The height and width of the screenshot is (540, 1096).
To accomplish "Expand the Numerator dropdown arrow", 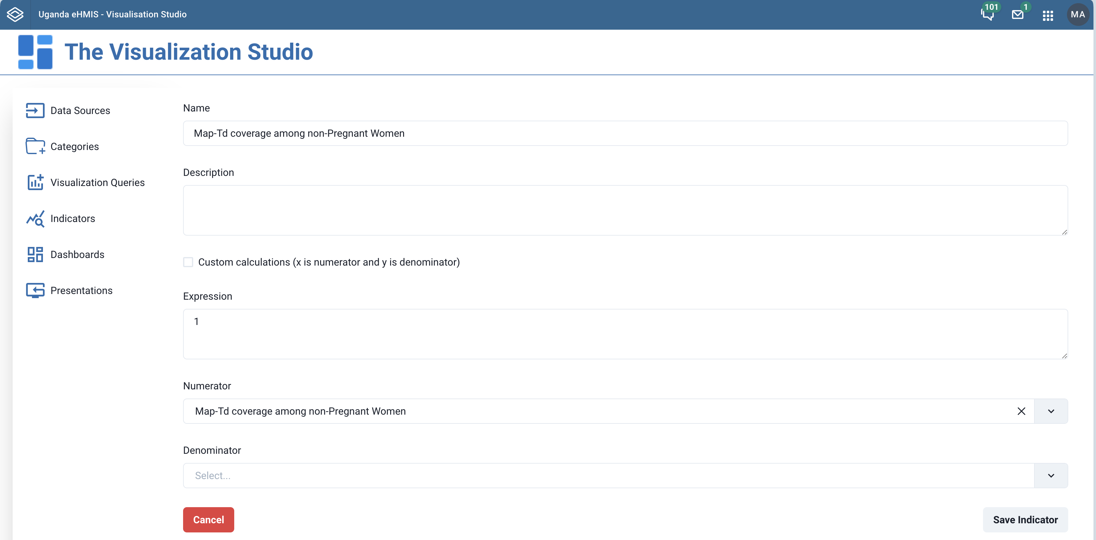I will pos(1051,411).
